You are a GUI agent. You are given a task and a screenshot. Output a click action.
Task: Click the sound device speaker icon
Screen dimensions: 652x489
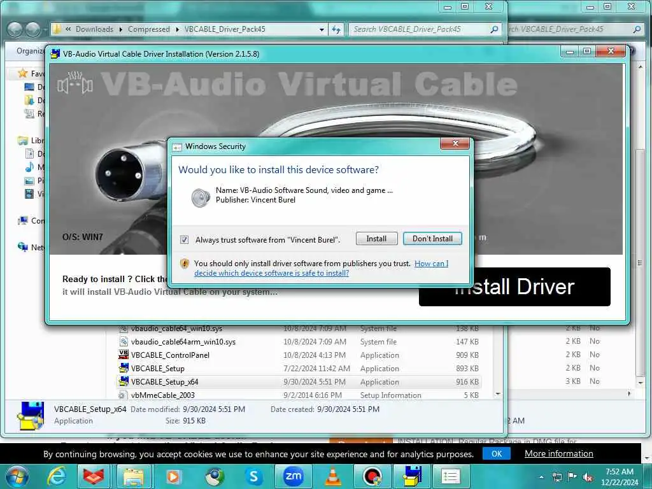click(x=201, y=197)
